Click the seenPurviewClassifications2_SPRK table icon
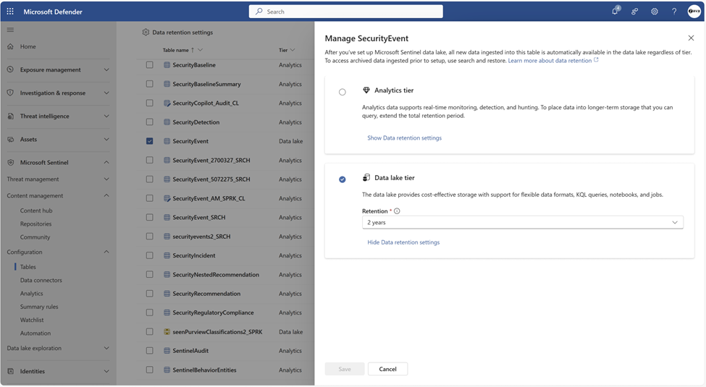Screen dimensions: 706x387 pyautogui.click(x=167, y=331)
